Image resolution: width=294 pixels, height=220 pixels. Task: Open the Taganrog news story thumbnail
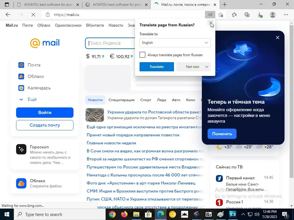tap(95, 115)
